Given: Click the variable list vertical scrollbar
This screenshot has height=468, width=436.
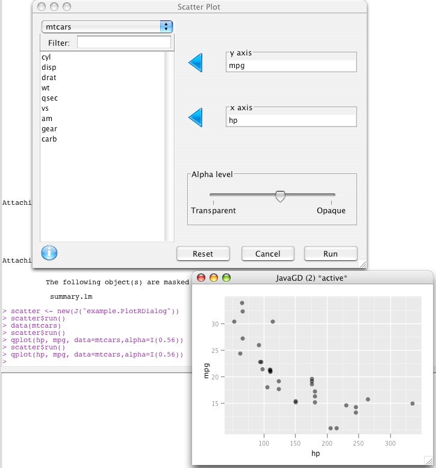Looking at the screenshot, I should pyautogui.click(x=169, y=146).
